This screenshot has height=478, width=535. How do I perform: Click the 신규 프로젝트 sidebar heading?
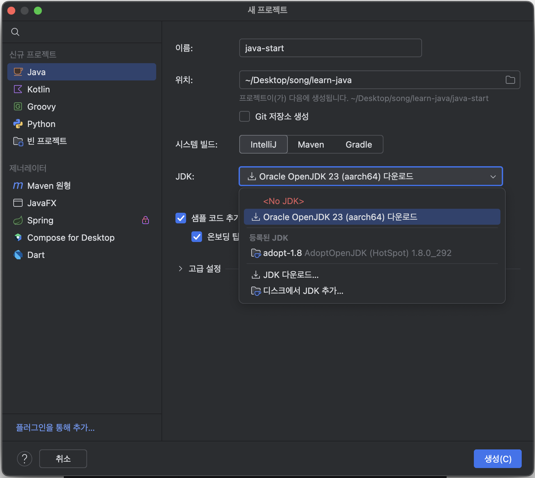[33, 54]
